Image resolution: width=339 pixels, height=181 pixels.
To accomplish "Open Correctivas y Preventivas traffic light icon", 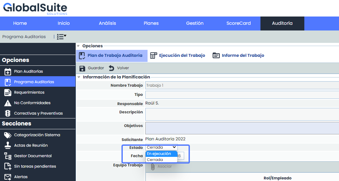I will pos(8,113).
